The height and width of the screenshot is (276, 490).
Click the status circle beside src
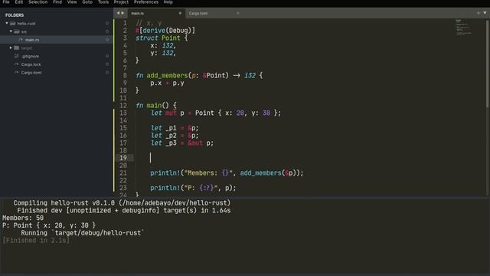click(107, 31)
